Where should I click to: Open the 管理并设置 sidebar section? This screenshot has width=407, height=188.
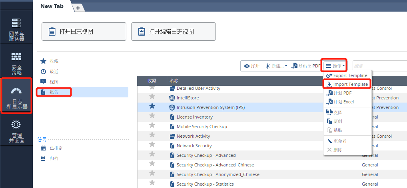click(x=16, y=131)
